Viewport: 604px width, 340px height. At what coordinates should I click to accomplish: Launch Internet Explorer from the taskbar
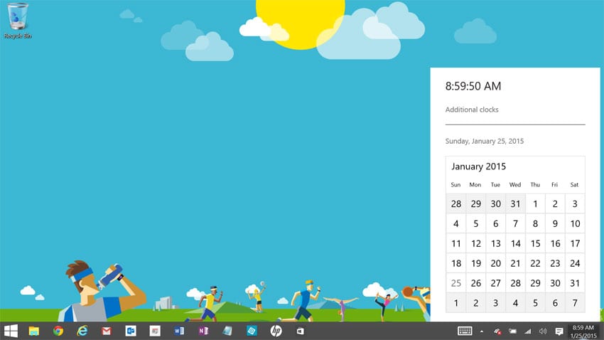click(82, 331)
